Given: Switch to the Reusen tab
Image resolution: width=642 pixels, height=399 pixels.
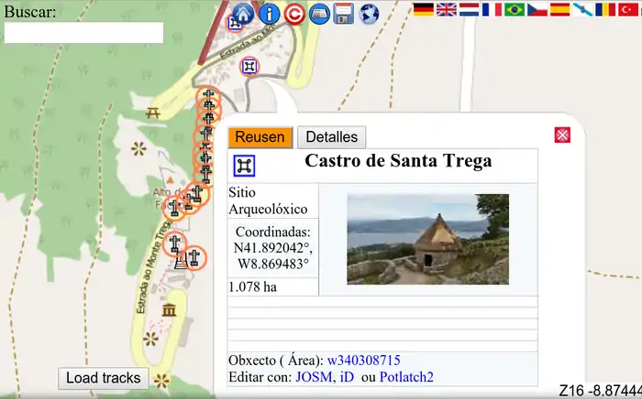Looking at the screenshot, I should (x=260, y=137).
